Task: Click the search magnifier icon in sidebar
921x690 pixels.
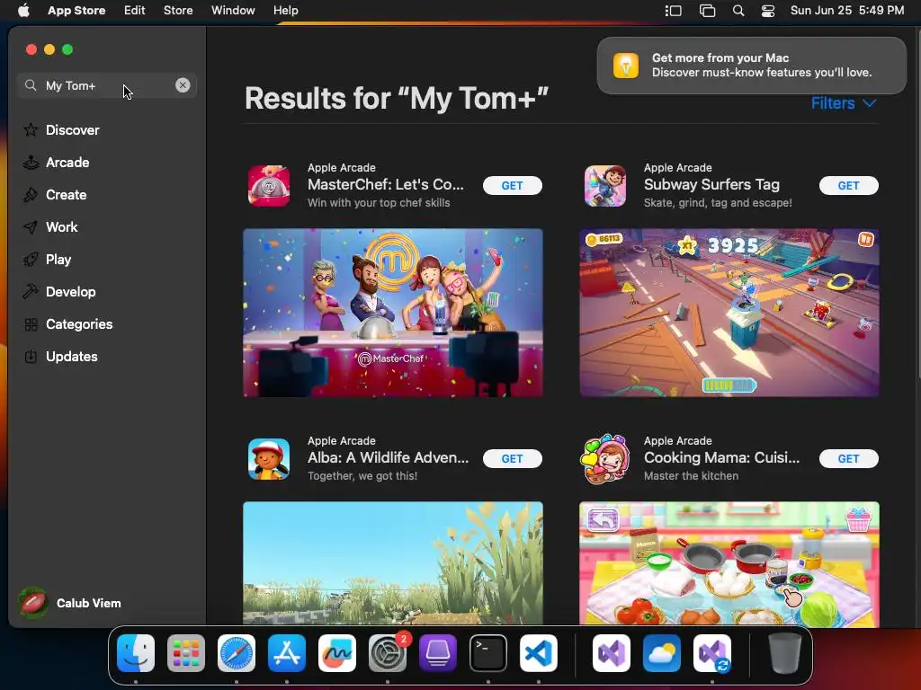Action: pos(31,85)
